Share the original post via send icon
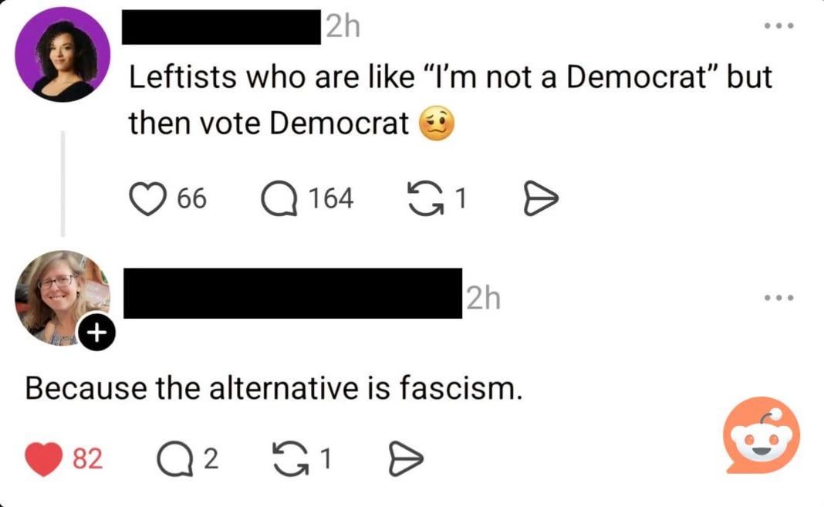This screenshot has height=507, width=824. pos(540,198)
